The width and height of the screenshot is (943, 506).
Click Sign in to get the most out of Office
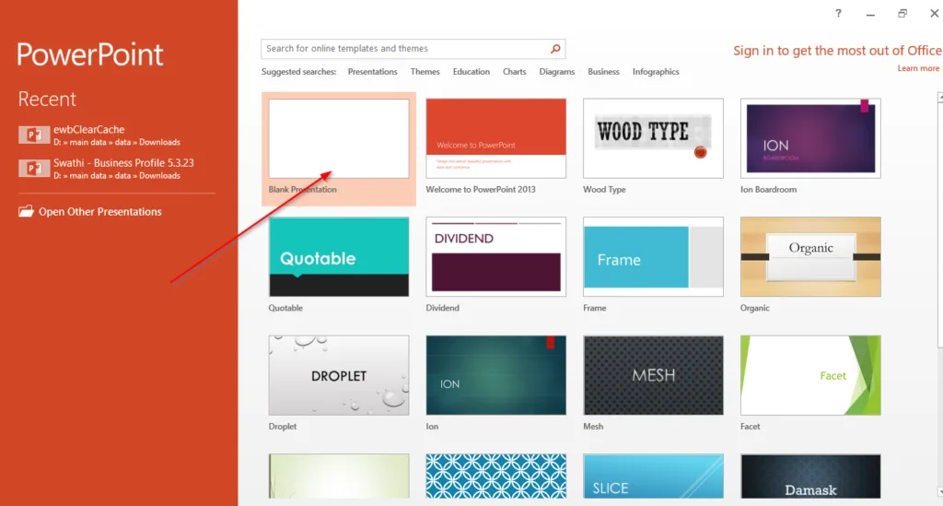click(836, 51)
